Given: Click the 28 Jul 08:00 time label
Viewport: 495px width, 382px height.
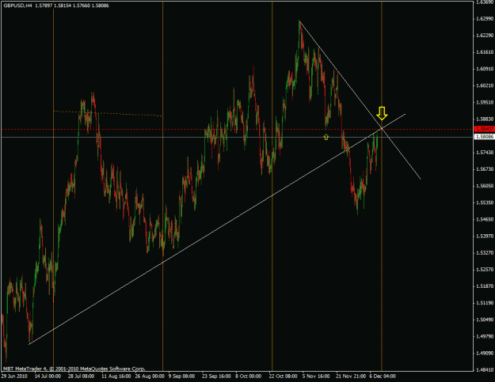Looking at the screenshot, I should 81,376.
